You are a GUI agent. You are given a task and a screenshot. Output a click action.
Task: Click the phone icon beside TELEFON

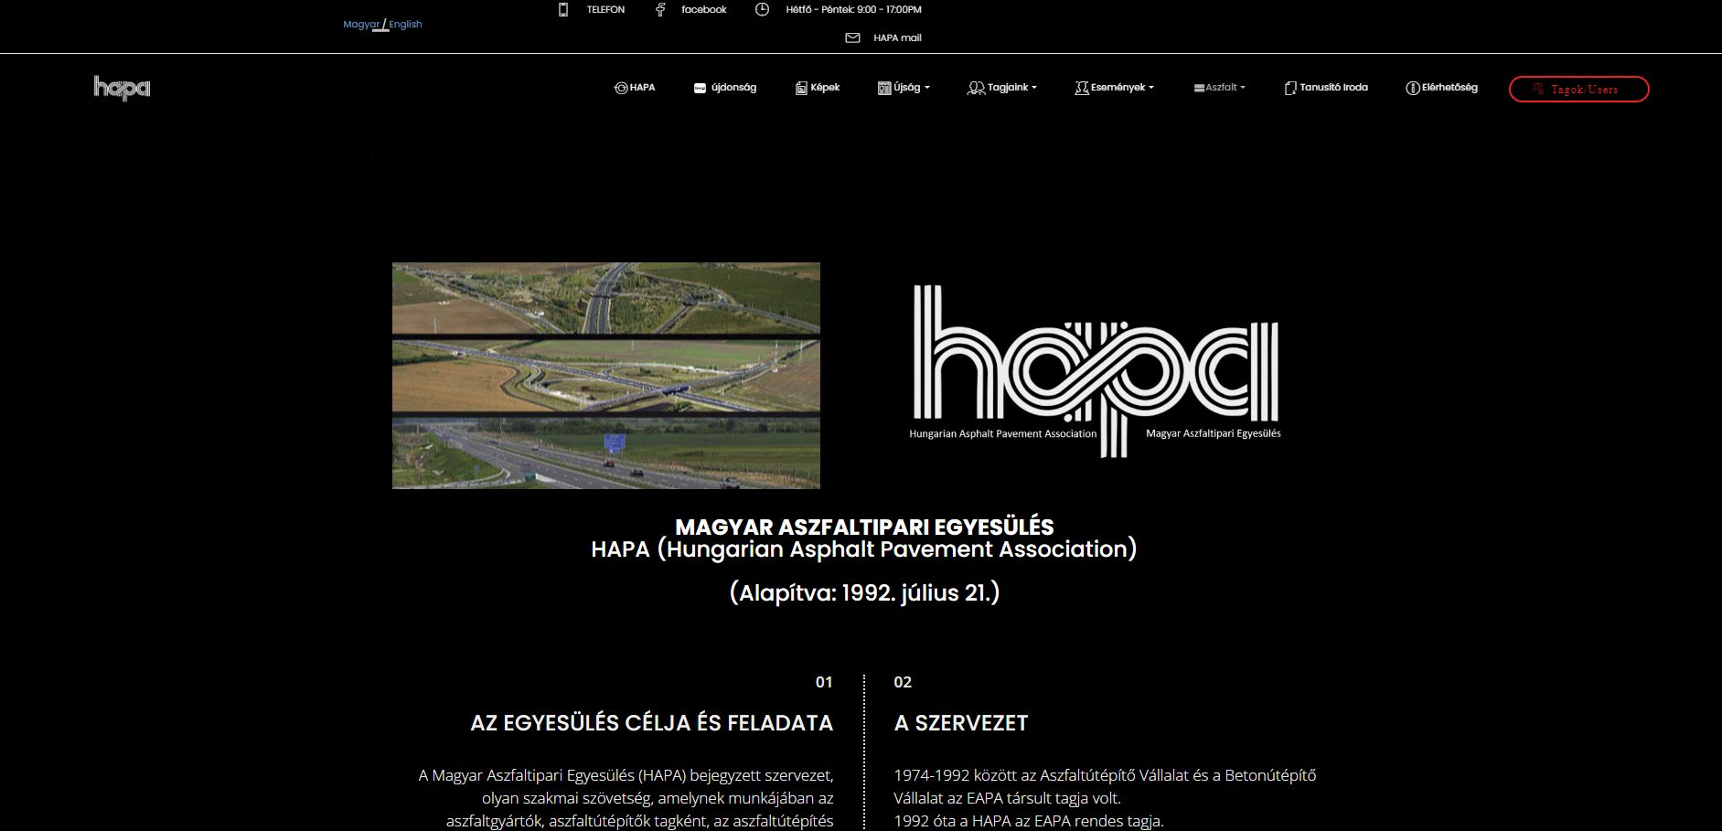point(563,9)
